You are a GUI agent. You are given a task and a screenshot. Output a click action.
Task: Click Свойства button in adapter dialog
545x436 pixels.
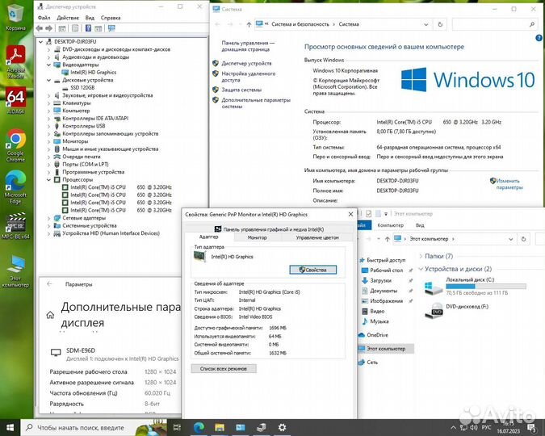tap(312, 270)
